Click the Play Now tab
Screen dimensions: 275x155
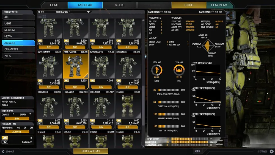(x=219, y=5)
